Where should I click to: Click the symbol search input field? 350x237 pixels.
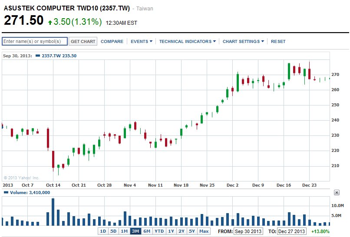(x=35, y=41)
